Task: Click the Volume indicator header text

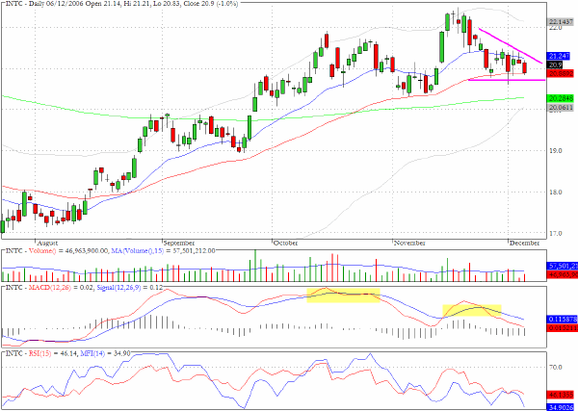Action: click(x=108, y=251)
